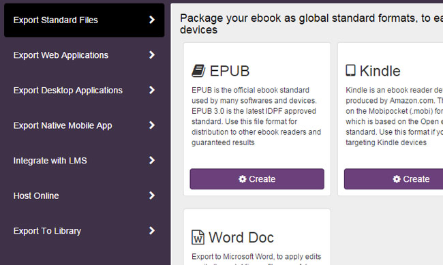Image resolution: width=443 pixels, height=265 pixels.
Task: Click chevron next to Integrate with LMS
Action: (152, 160)
